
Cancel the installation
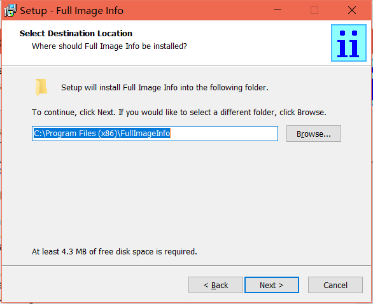[x=335, y=285]
